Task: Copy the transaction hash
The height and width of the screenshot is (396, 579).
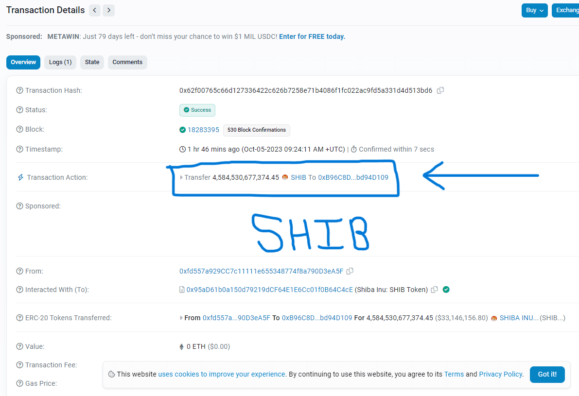Action: pos(440,90)
